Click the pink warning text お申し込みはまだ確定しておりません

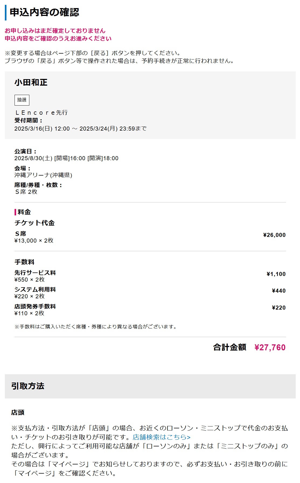coord(55,31)
